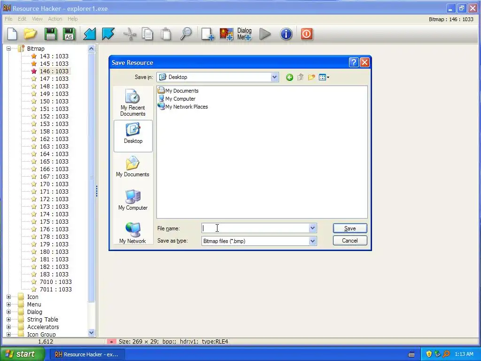
Task: Click the blue Info icon
Action: click(286, 34)
